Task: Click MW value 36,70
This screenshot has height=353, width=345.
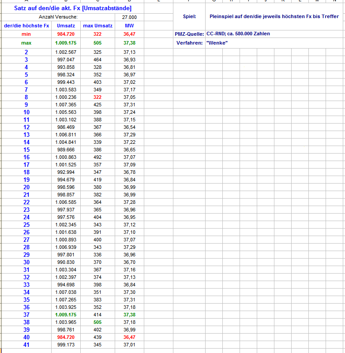Action: [x=129, y=262]
